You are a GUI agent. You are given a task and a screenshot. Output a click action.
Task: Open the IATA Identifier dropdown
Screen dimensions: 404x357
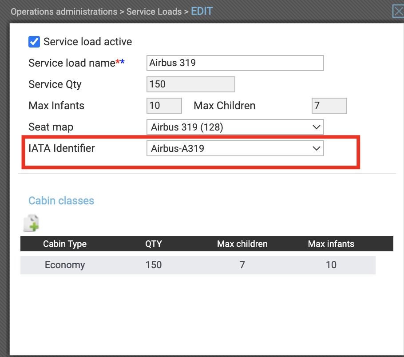(x=235, y=148)
